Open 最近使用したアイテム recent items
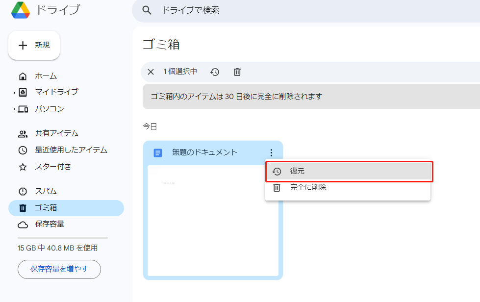 tap(71, 150)
